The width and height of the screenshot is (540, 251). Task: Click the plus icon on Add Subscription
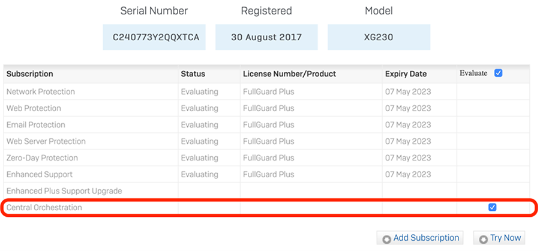[x=386, y=239]
